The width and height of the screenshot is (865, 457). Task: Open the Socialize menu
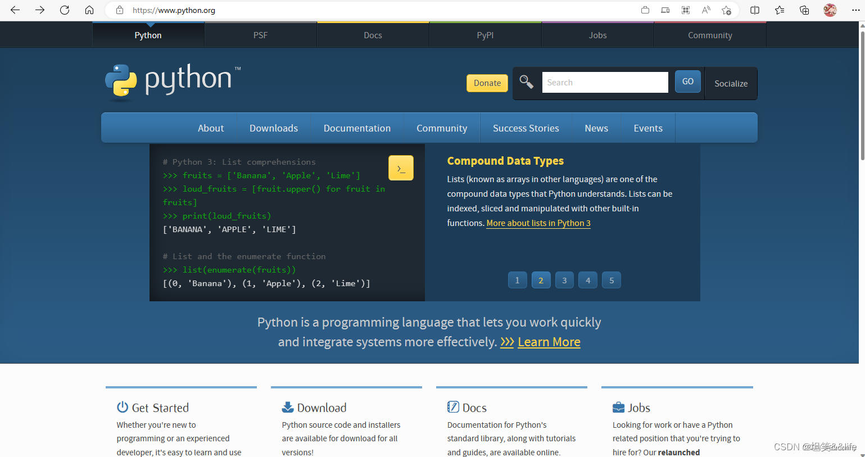click(731, 83)
